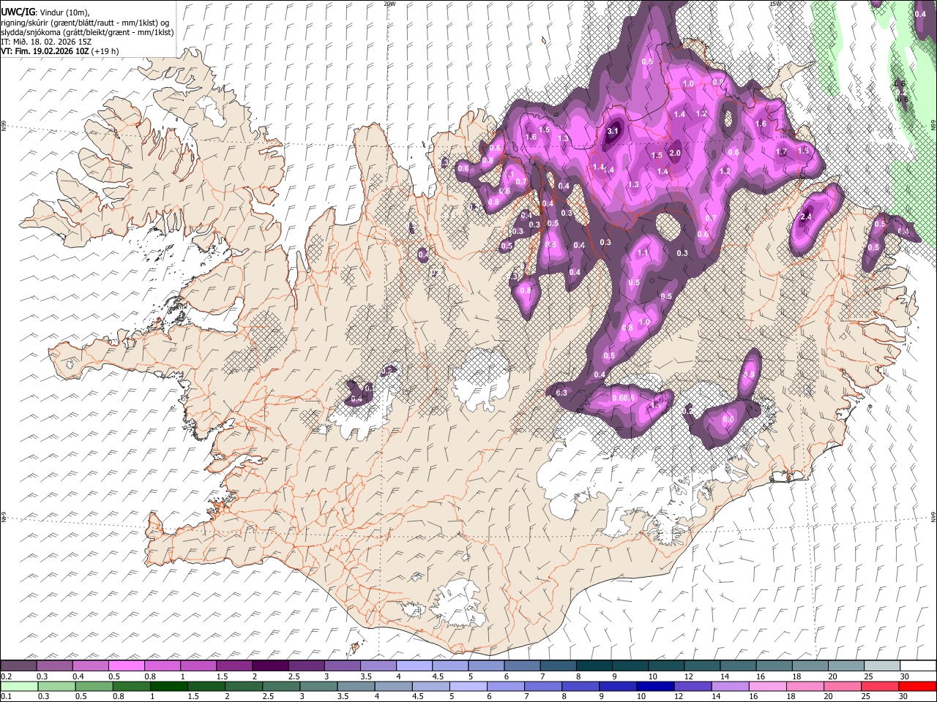The height and width of the screenshot is (702, 937).
Task: Click the dark purple swatch right of the 2 label, top legend row
Action: coord(269,666)
